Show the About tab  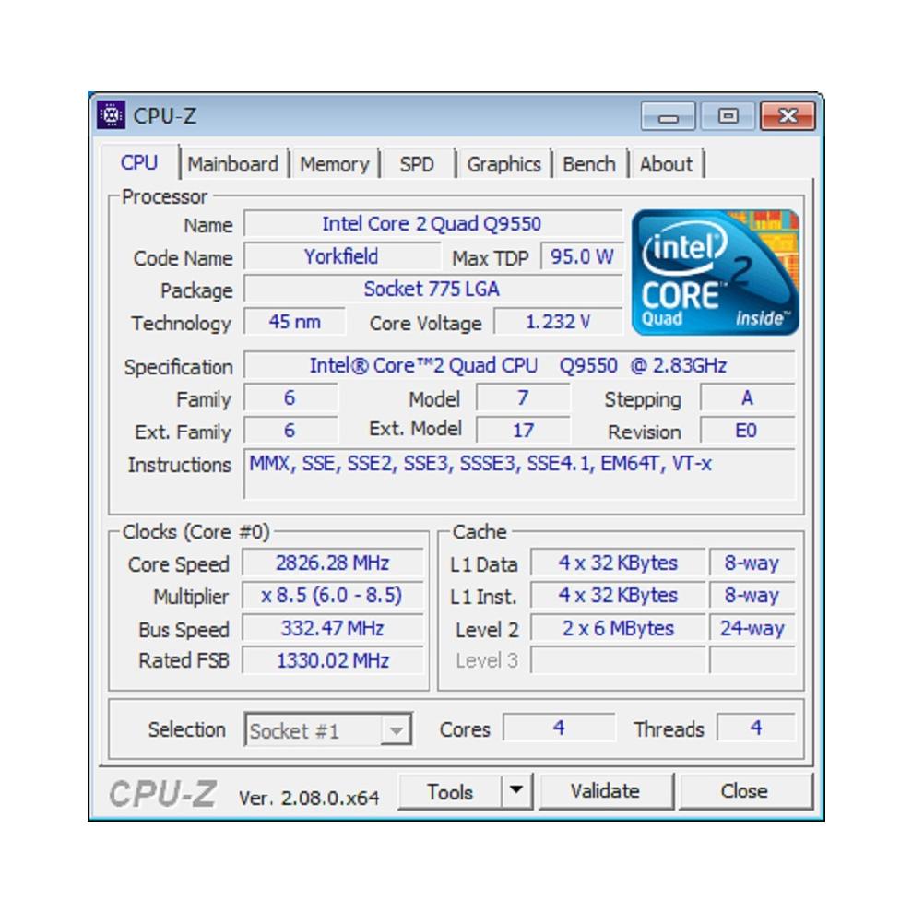click(x=666, y=164)
